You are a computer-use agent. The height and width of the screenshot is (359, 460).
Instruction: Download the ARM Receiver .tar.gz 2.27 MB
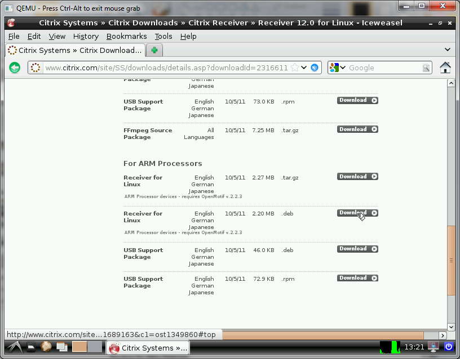click(x=357, y=176)
